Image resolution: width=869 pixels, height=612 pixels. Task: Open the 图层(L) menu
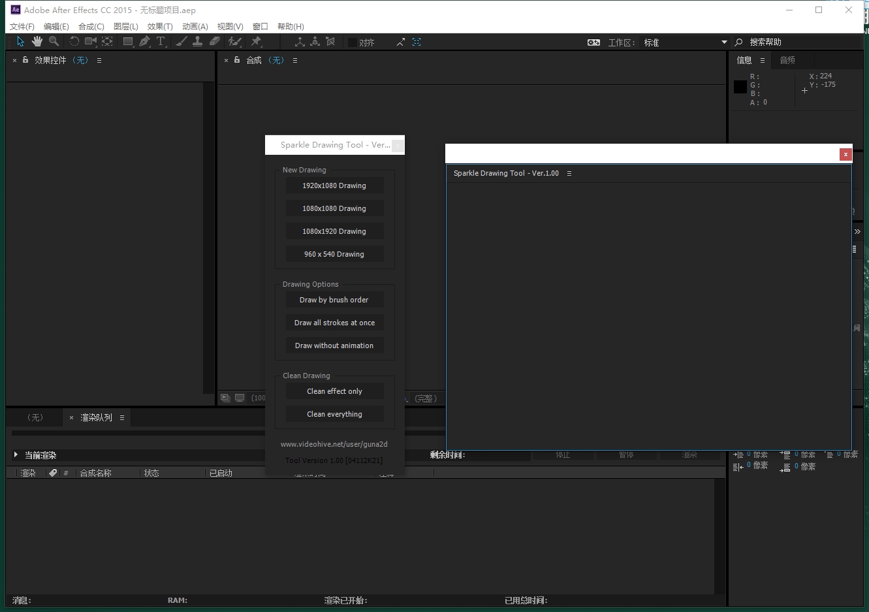click(x=126, y=27)
